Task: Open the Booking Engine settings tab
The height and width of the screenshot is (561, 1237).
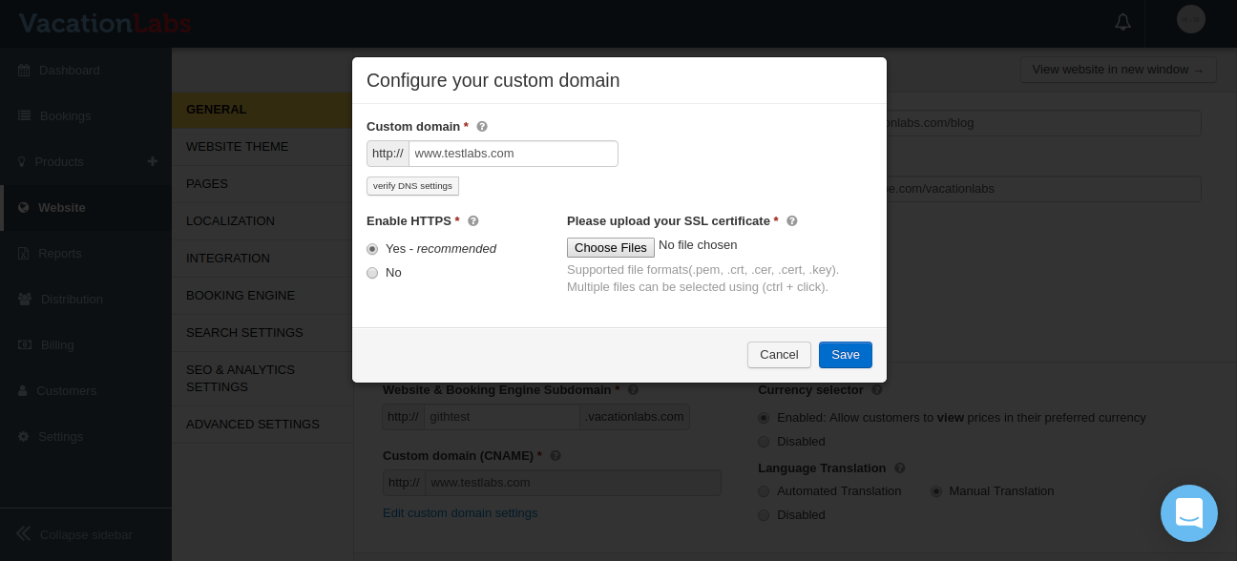Action: coord(241,296)
